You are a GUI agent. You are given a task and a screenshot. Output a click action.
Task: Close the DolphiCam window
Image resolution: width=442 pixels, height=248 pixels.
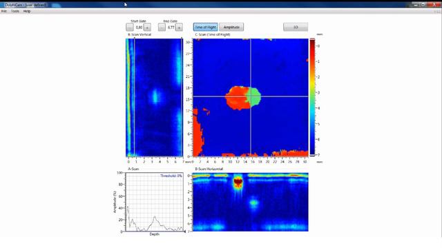pyautogui.click(x=434, y=4)
